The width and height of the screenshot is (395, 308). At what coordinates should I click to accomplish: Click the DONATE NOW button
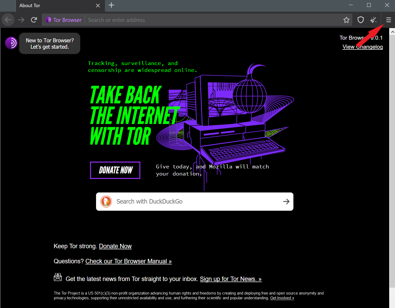115,170
